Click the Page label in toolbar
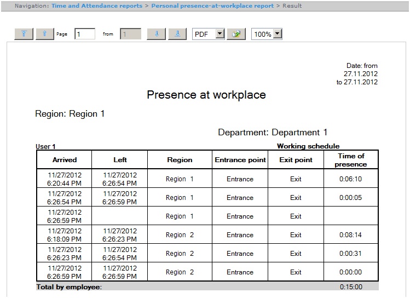The height and width of the screenshot is (298, 410). (x=62, y=35)
